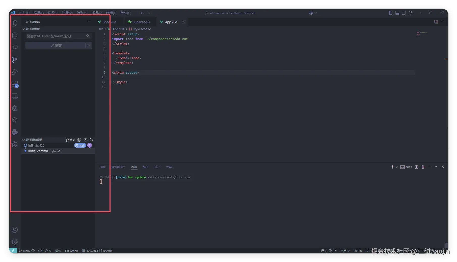Click the target icon in 源代码管理图 header

[79, 140]
